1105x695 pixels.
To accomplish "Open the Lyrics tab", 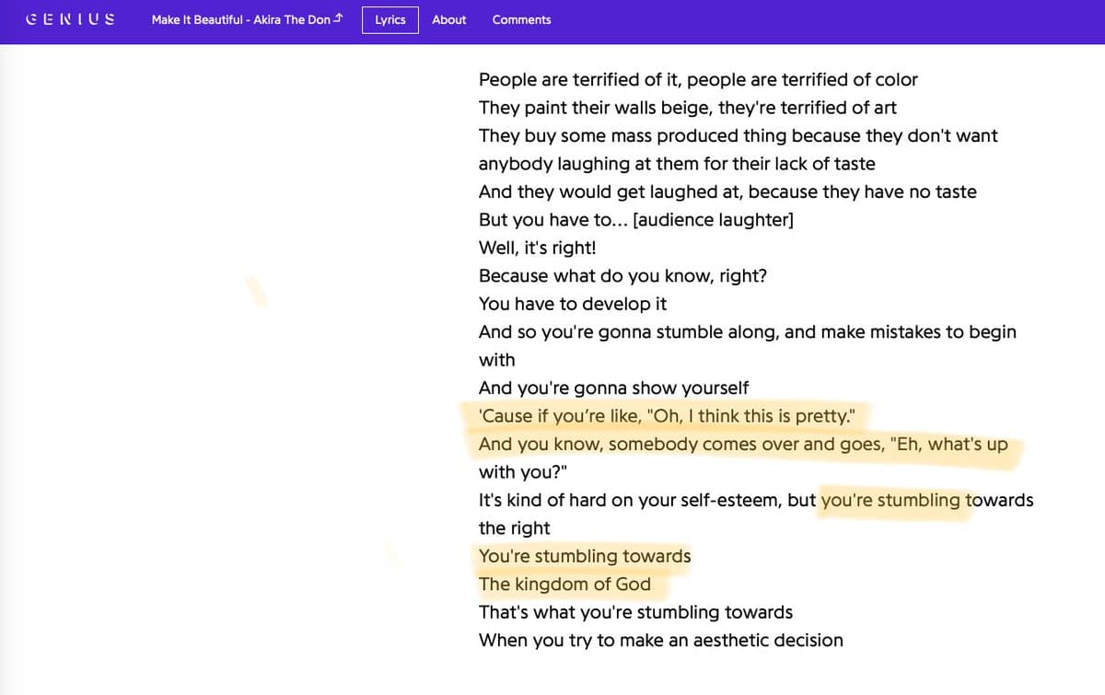I will coord(390,19).
